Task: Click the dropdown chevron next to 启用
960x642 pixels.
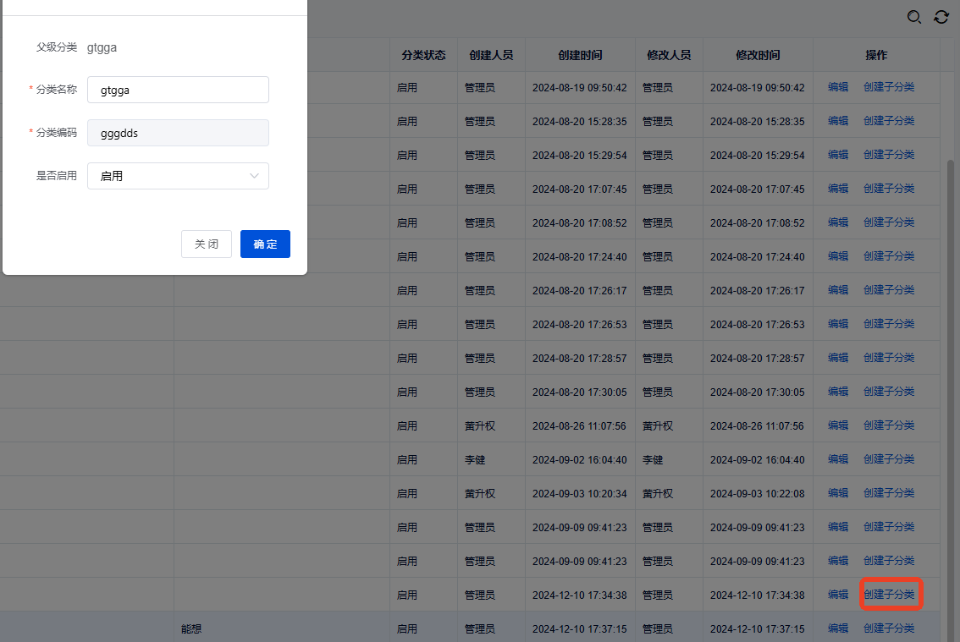Action: (254, 176)
